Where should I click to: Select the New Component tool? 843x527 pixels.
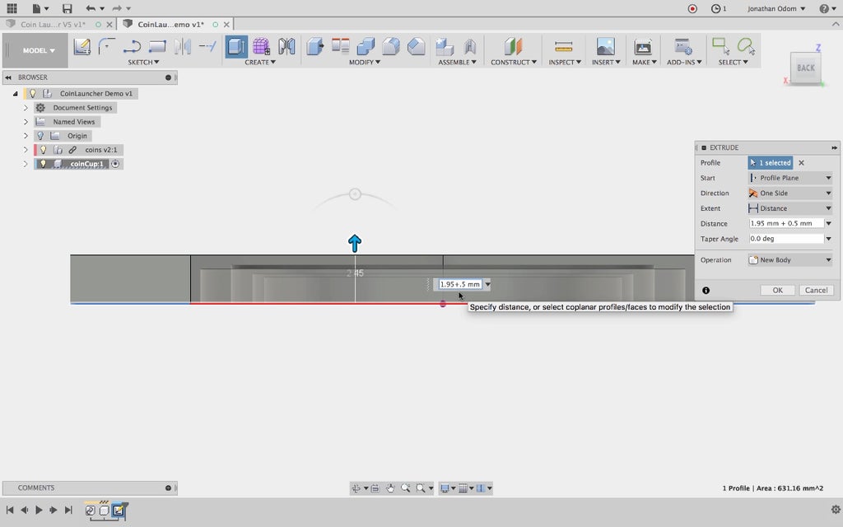445,46
